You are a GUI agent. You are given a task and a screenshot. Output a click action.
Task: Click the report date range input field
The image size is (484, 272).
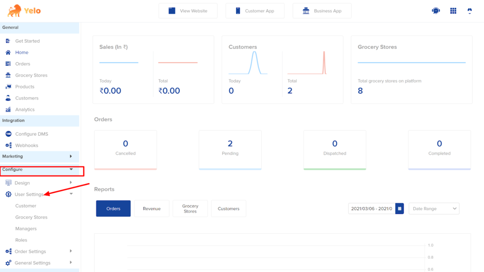coord(372,209)
